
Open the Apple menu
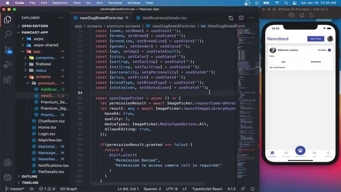coord(7,3)
